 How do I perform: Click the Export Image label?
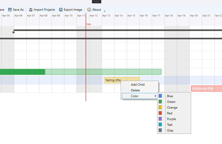[73, 10]
